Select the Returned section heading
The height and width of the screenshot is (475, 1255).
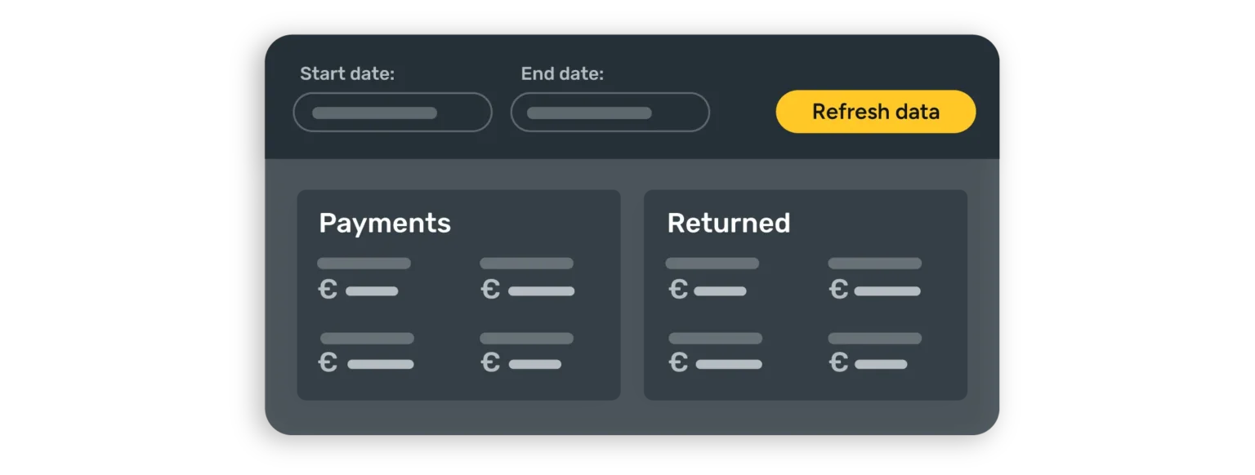point(728,223)
